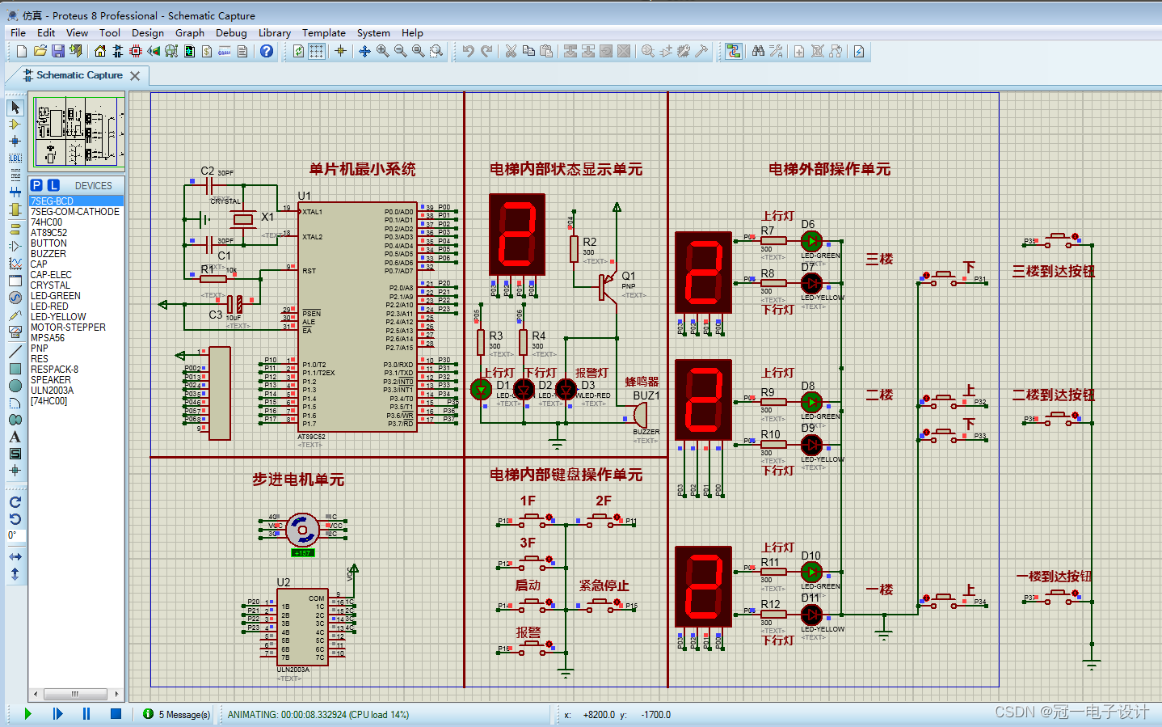Play the simulation
The height and width of the screenshot is (727, 1162).
pyautogui.click(x=28, y=714)
